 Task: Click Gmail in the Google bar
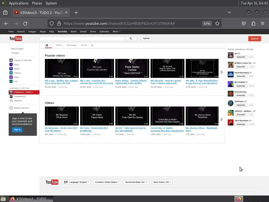click(x=83, y=32)
